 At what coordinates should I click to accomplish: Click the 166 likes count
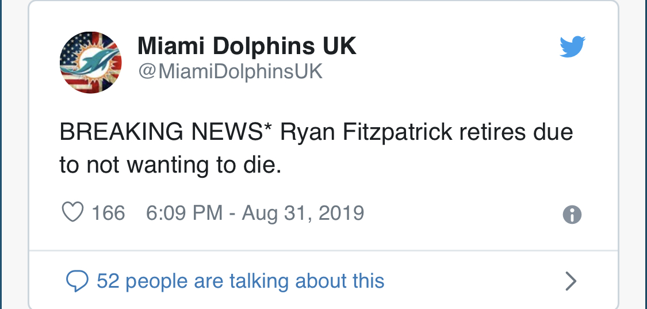tap(108, 213)
